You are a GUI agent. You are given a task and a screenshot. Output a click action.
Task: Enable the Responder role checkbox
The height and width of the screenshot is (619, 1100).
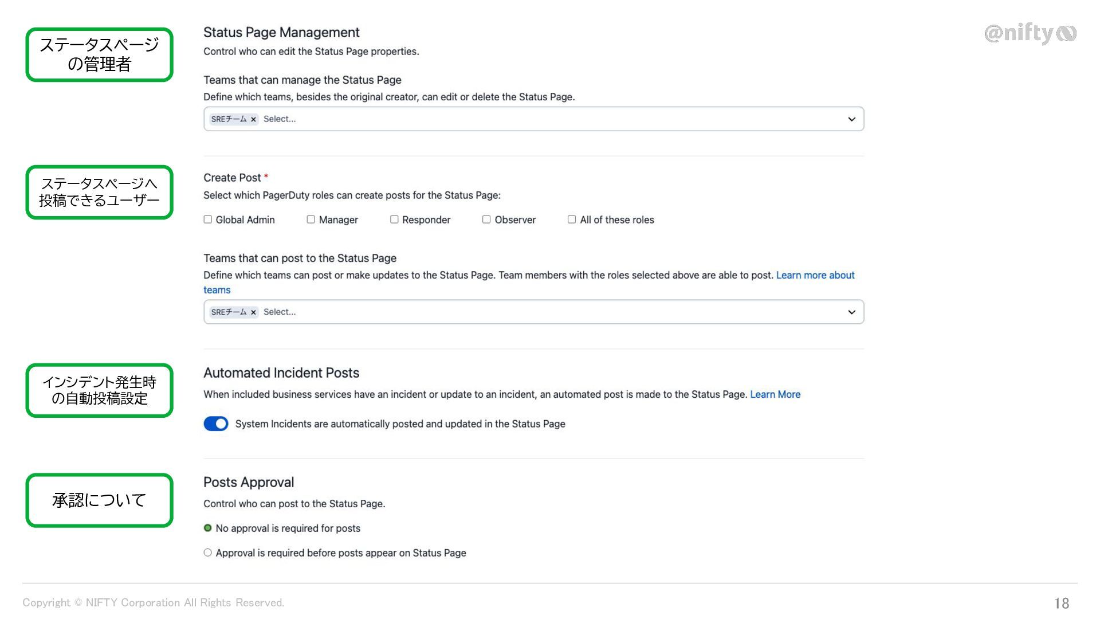(394, 220)
